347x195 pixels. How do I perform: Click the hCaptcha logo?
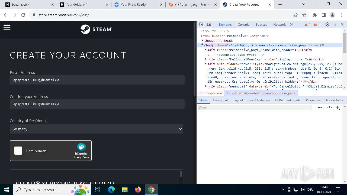81,147
